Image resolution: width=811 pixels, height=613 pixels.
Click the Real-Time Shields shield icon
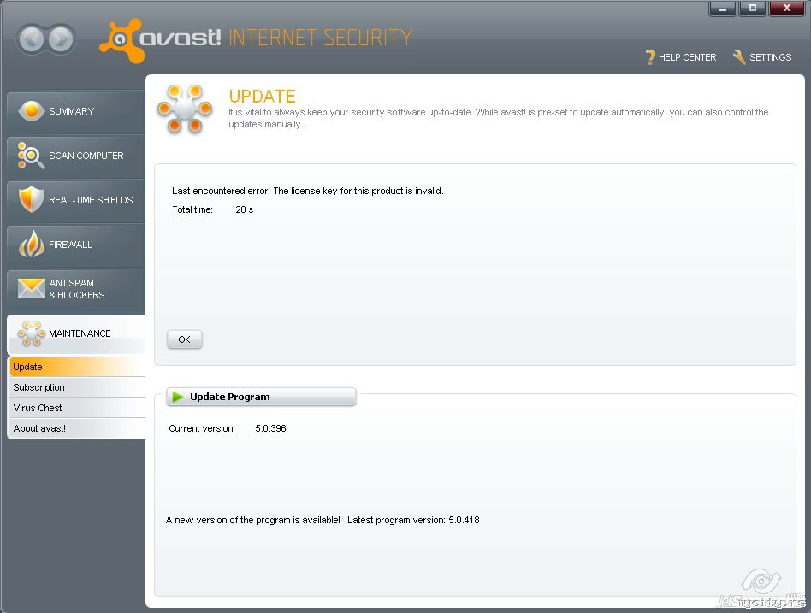(x=31, y=200)
